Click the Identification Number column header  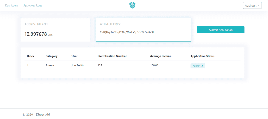pyautogui.click(x=112, y=56)
